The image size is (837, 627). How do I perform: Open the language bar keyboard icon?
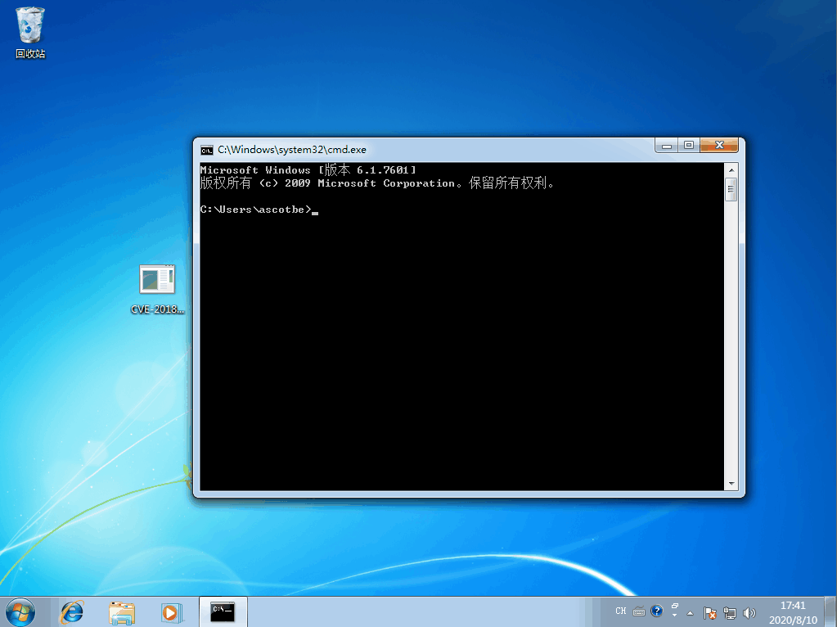[638, 611]
